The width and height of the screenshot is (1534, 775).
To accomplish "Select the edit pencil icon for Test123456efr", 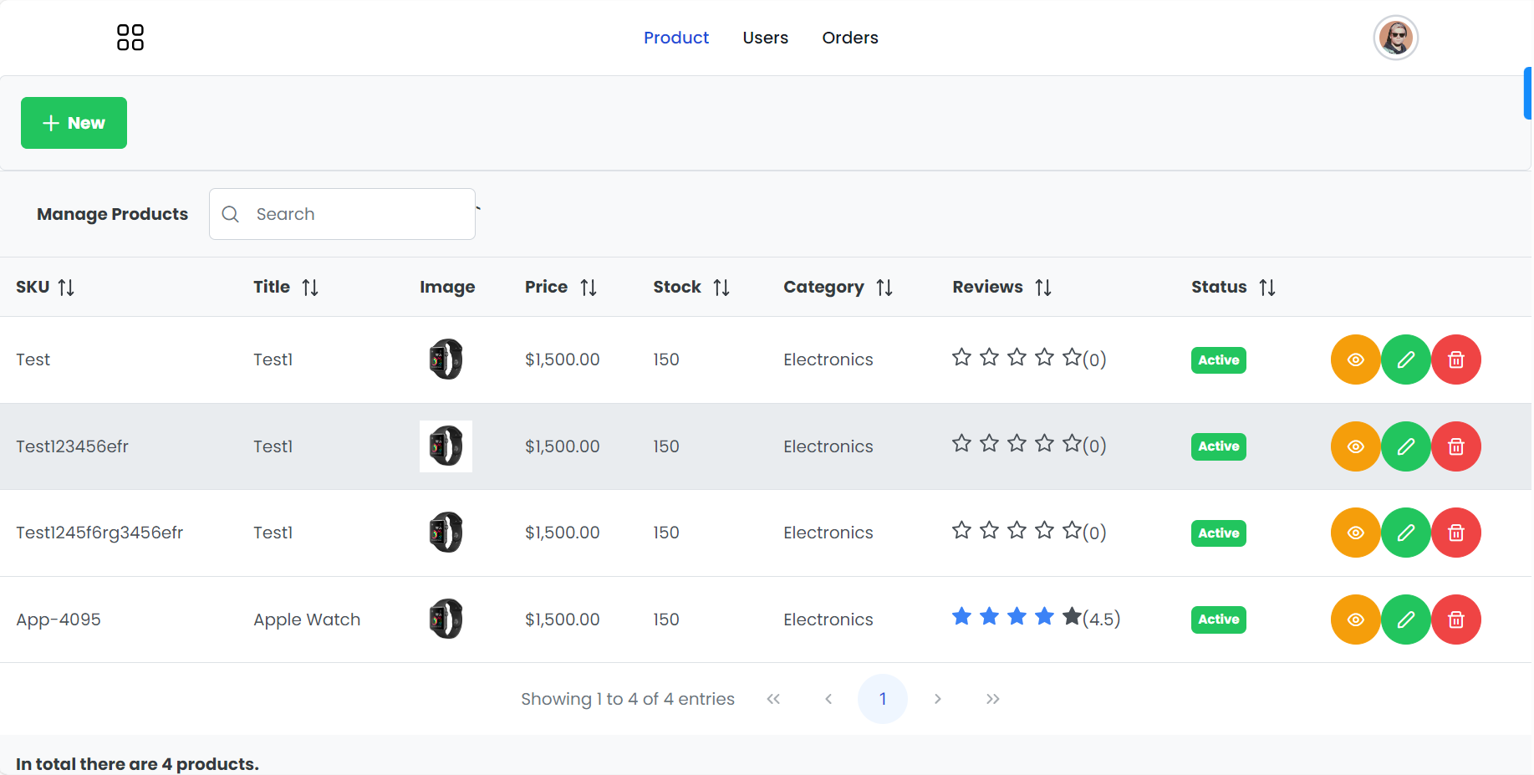I will (x=1405, y=446).
